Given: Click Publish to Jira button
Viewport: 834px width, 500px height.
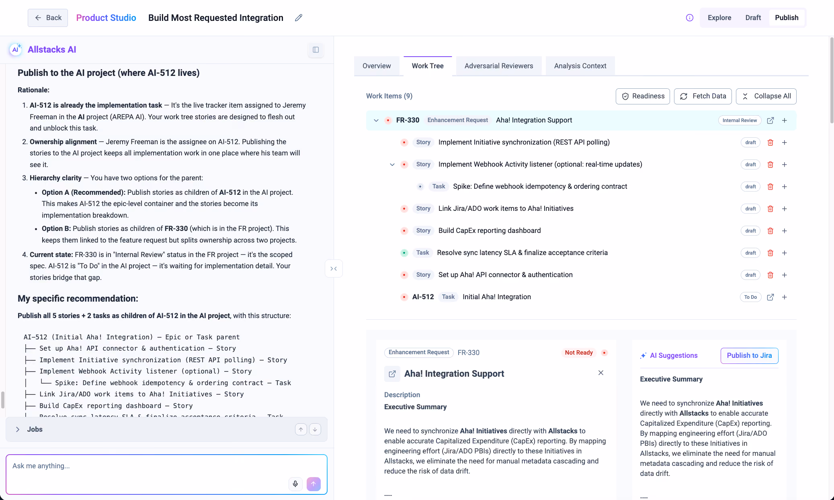Looking at the screenshot, I should coord(749,356).
